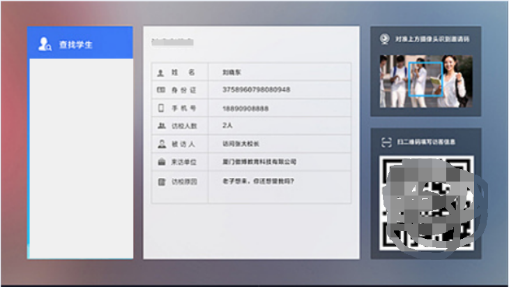This screenshot has width=509, height=287.
Task: Select the company name 厦门 field value
Action: 259,162
